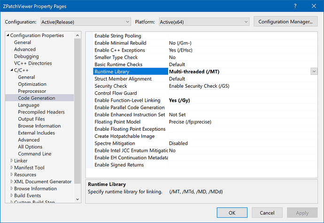324x223 pixels.
Task: Click the Precise (/fp:precise) value
Action: 190,122
